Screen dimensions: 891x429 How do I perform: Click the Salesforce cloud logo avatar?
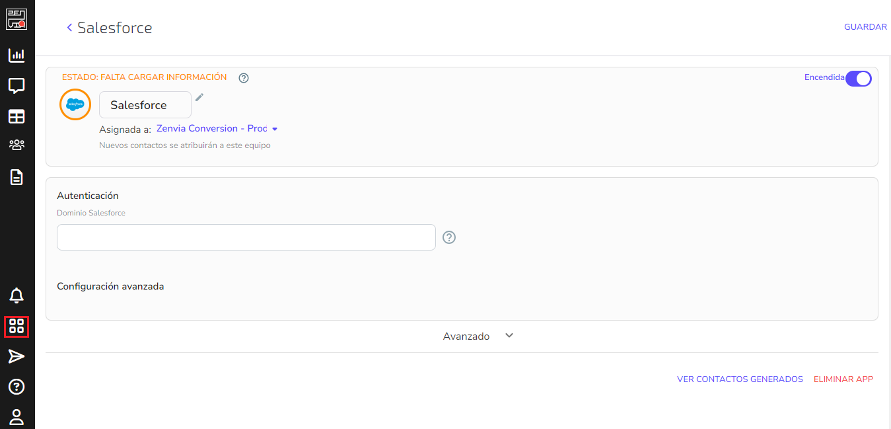pos(75,104)
